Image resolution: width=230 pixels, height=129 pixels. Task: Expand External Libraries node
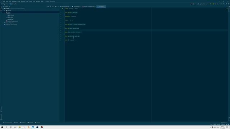pyautogui.click(x=3, y=23)
